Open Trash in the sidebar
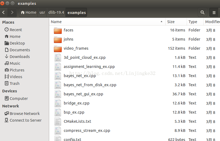 tap(15, 84)
